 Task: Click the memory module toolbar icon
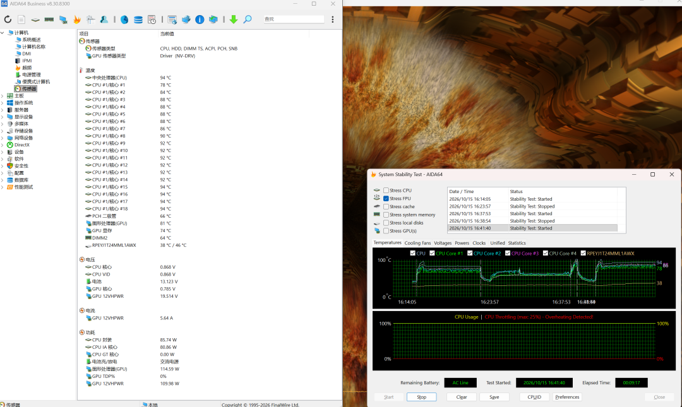(49, 19)
